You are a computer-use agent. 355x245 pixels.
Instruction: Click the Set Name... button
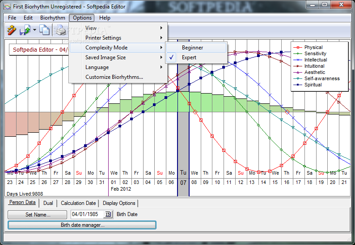[x=38, y=215]
